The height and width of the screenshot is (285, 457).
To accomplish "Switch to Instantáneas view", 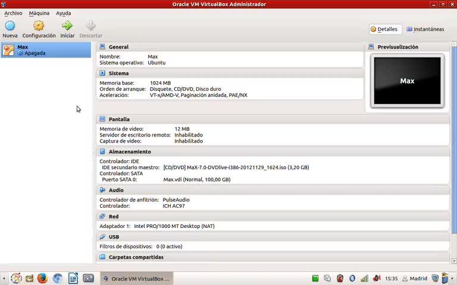I will click(x=425, y=29).
